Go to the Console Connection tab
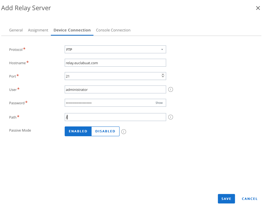The image size is (263, 206). pos(113,30)
